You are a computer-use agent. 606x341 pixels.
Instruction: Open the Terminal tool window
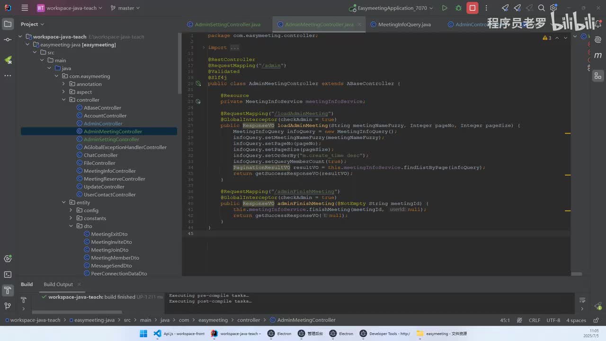[8, 274]
